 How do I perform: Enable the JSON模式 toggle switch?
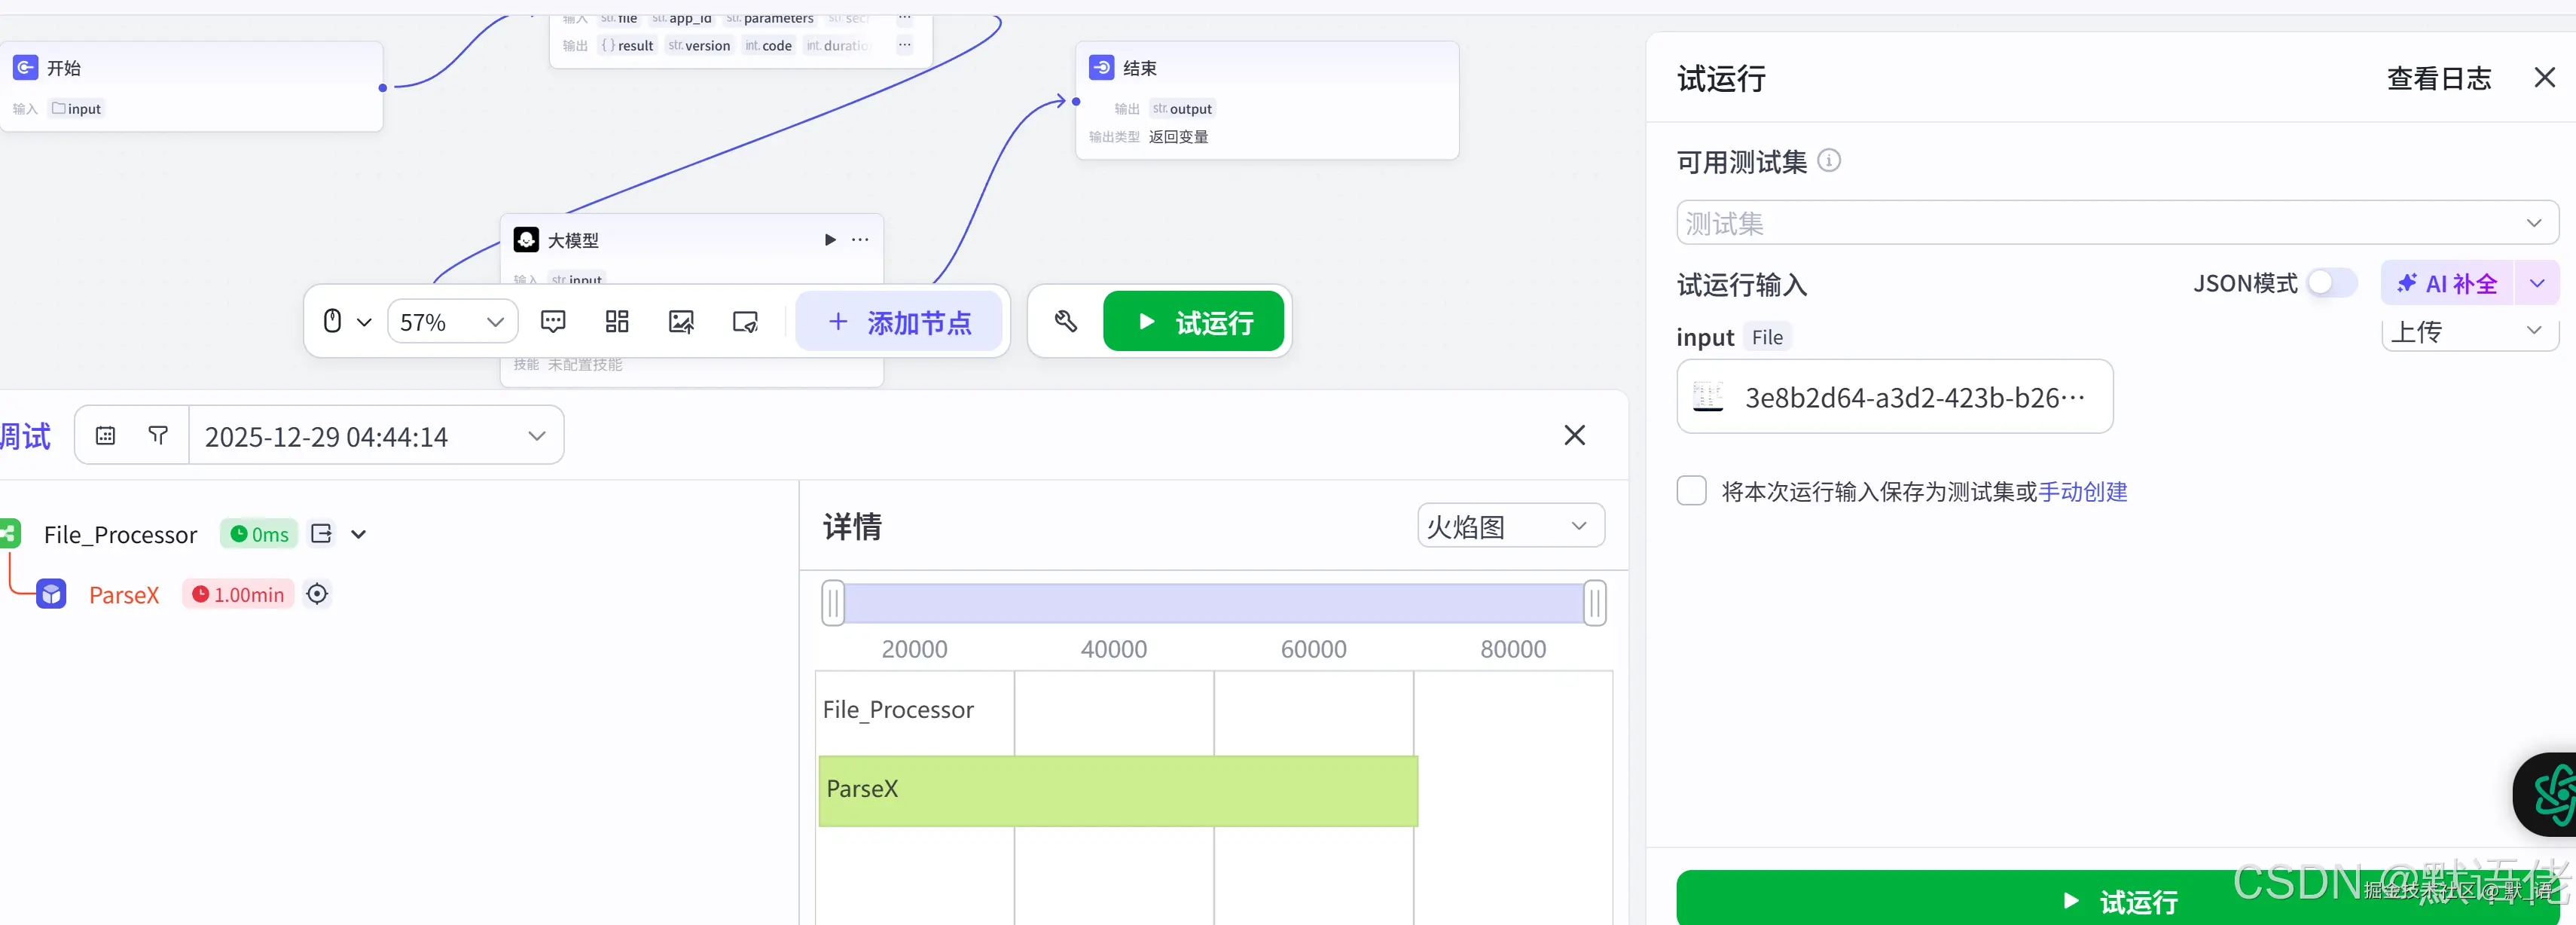click(x=2331, y=283)
